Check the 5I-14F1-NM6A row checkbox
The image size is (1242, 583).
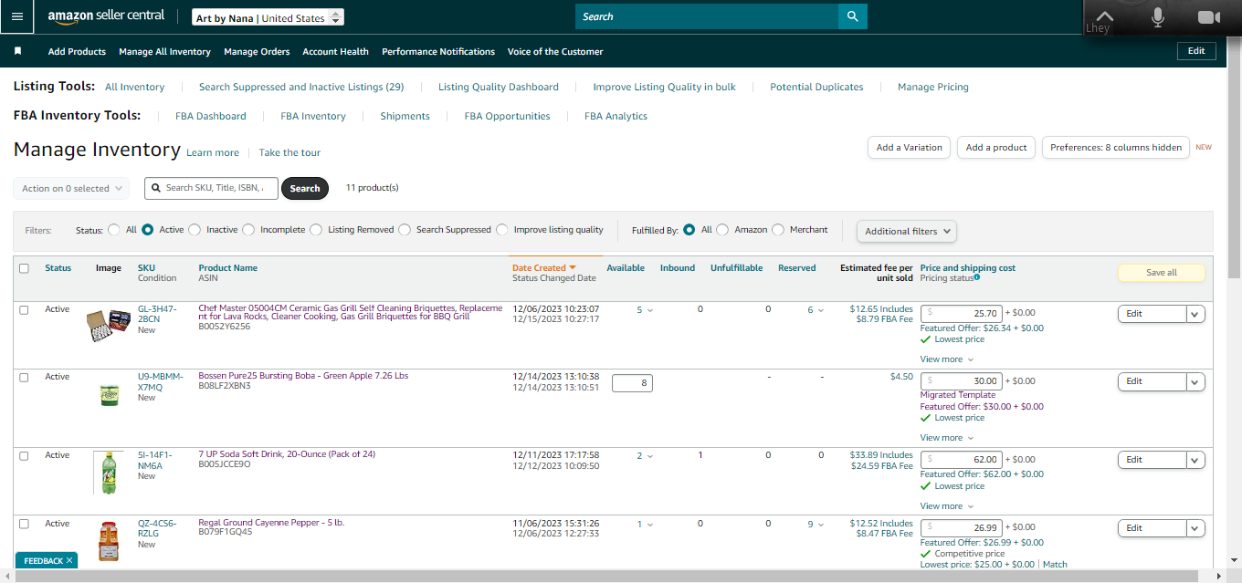coord(25,455)
